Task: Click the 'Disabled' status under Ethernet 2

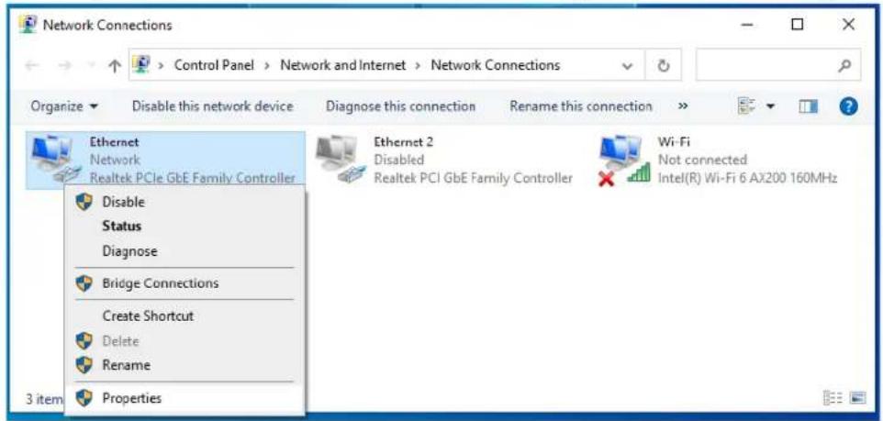Action: (x=398, y=160)
